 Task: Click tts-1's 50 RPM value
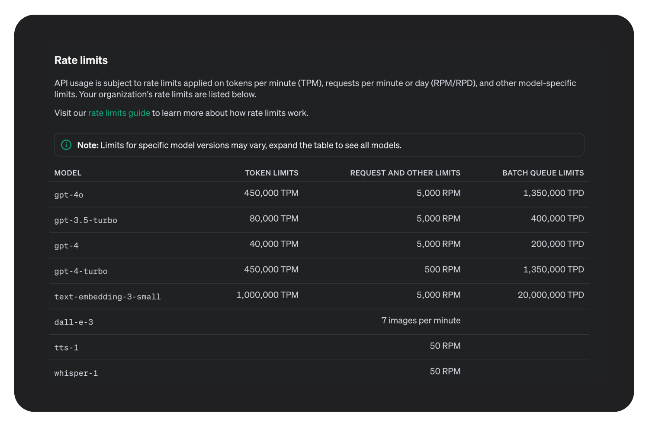click(x=445, y=346)
